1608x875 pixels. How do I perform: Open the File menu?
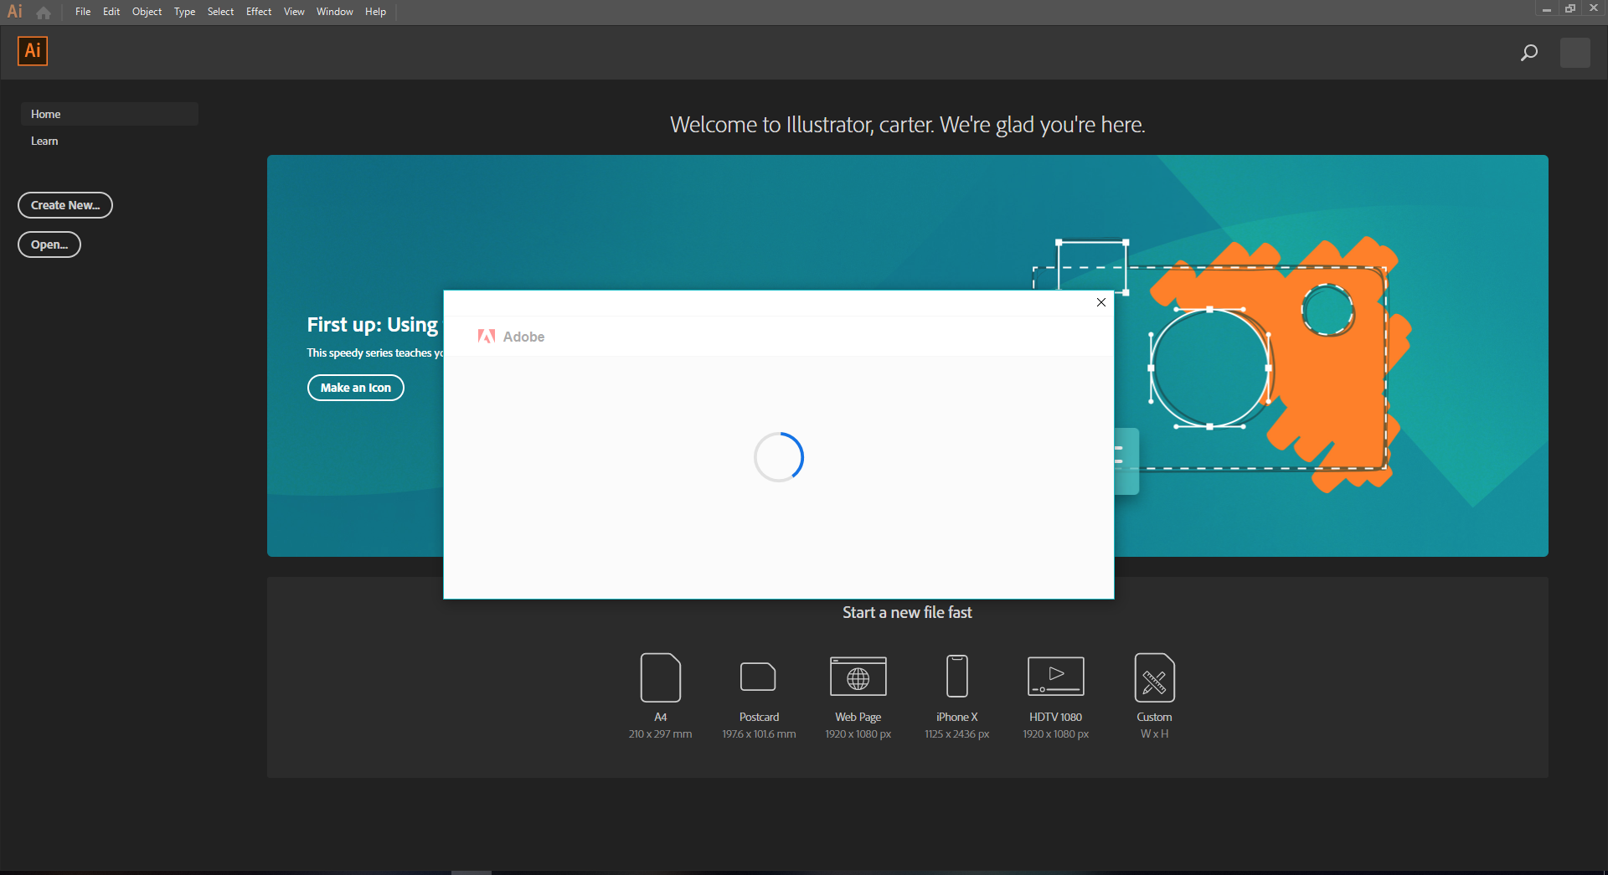(83, 12)
